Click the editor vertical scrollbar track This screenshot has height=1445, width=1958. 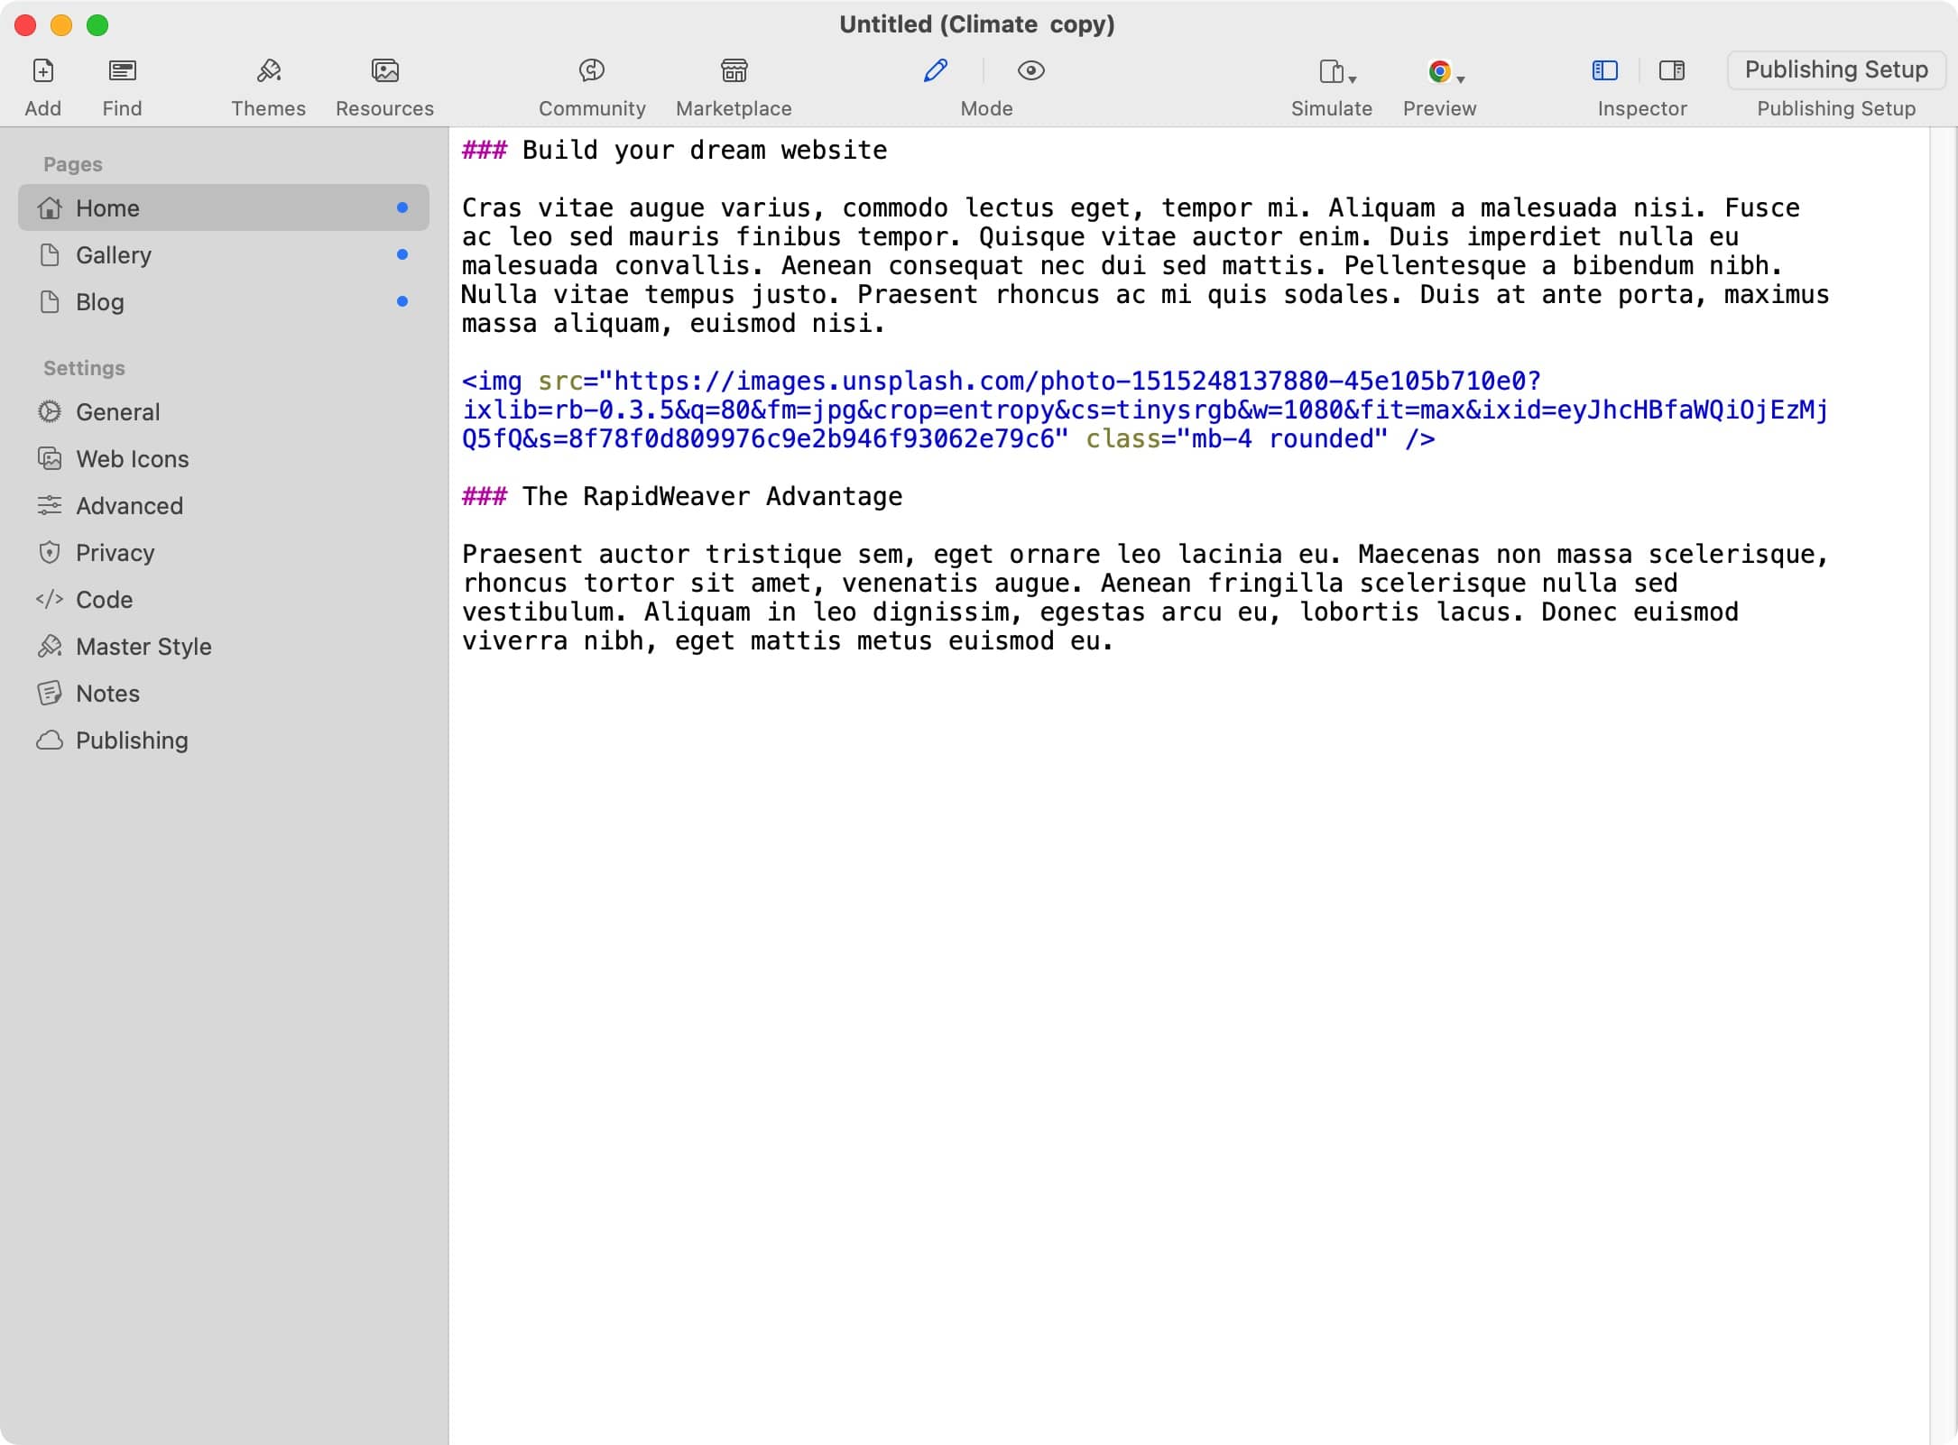(x=1943, y=785)
